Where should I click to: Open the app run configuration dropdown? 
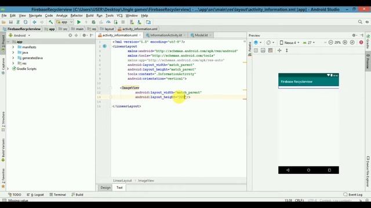click(64, 22)
